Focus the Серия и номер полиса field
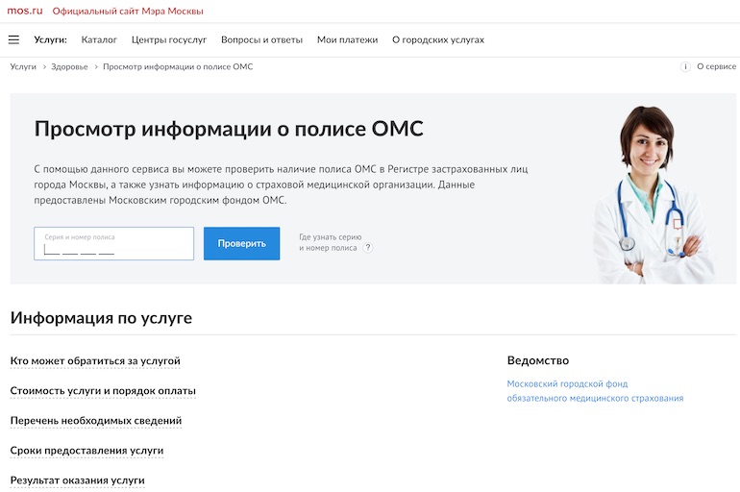 [113, 243]
